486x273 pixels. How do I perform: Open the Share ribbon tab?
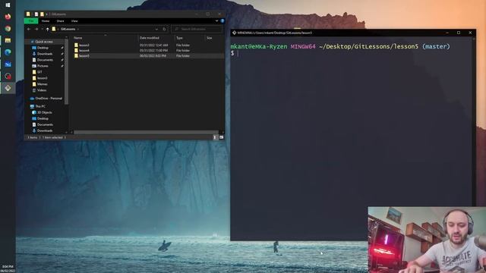point(60,20)
